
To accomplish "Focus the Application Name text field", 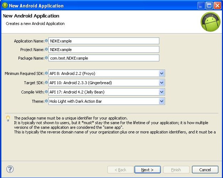I will pyautogui.click(x=104, y=41).
